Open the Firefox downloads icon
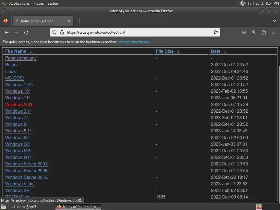The width and height of the screenshot is (280, 210). [x=253, y=32]
